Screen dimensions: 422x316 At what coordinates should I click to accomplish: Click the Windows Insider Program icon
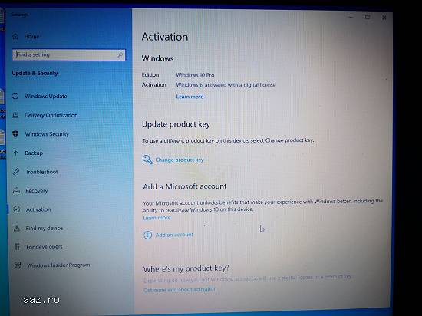coord(18,265)
